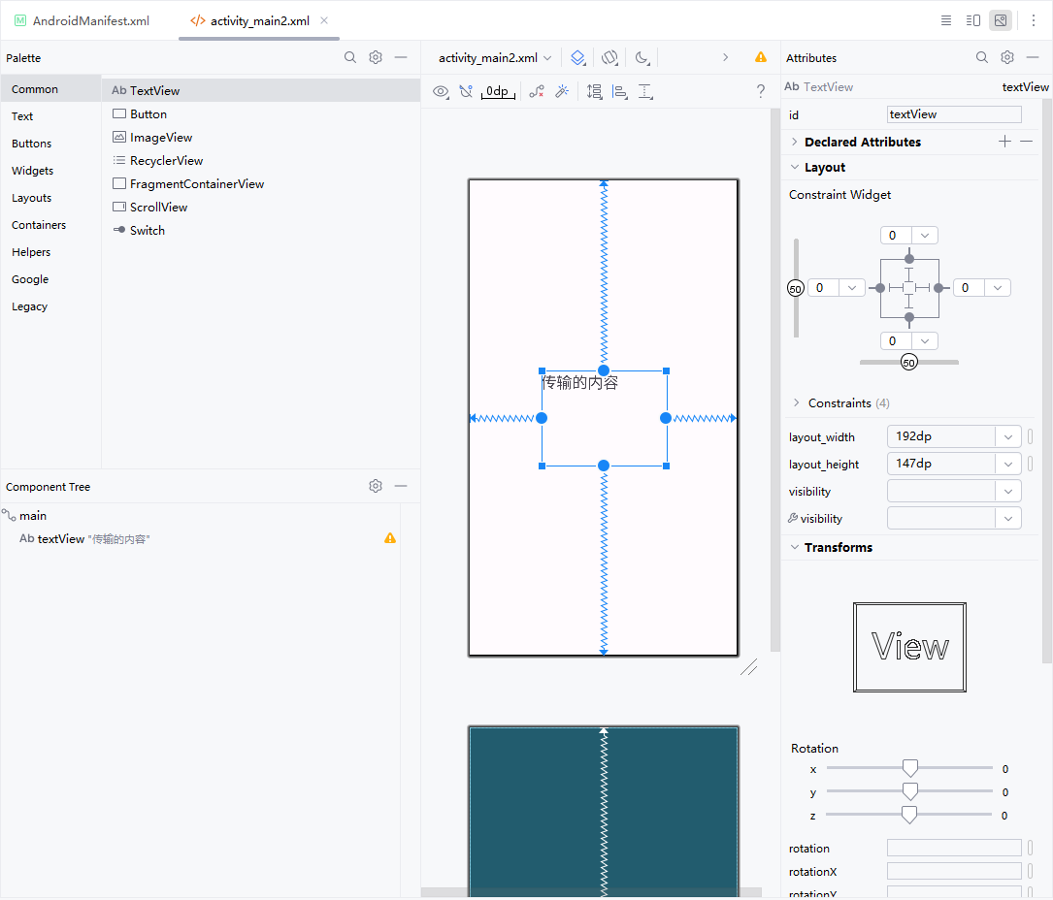
Task: Collapse the Transforms section
Action: pyautogui.click(x=795, y=547)
